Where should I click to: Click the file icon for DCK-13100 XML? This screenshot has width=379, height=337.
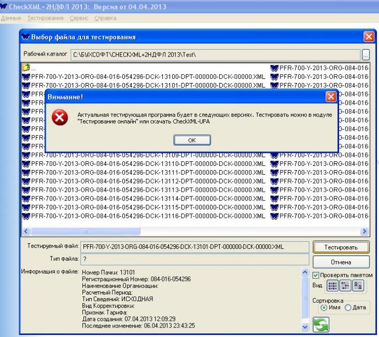click(x=26, y=76)
